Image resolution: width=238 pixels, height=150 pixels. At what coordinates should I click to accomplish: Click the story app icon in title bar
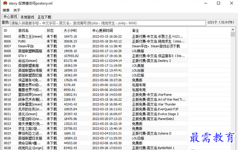click(x=5, y=3)
